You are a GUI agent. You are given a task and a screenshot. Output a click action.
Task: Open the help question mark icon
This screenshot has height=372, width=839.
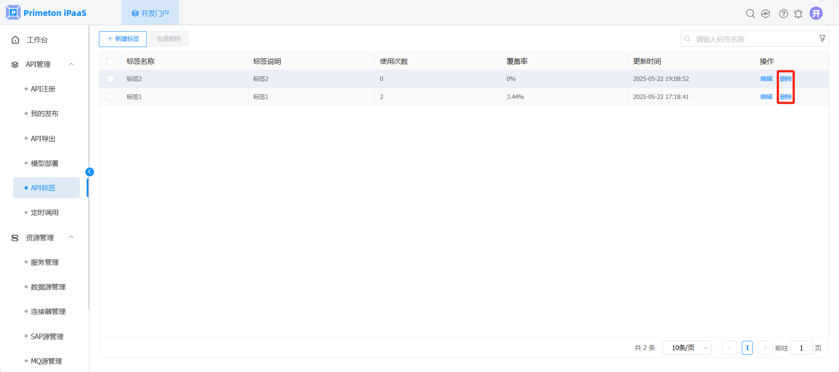click(783, 14)
